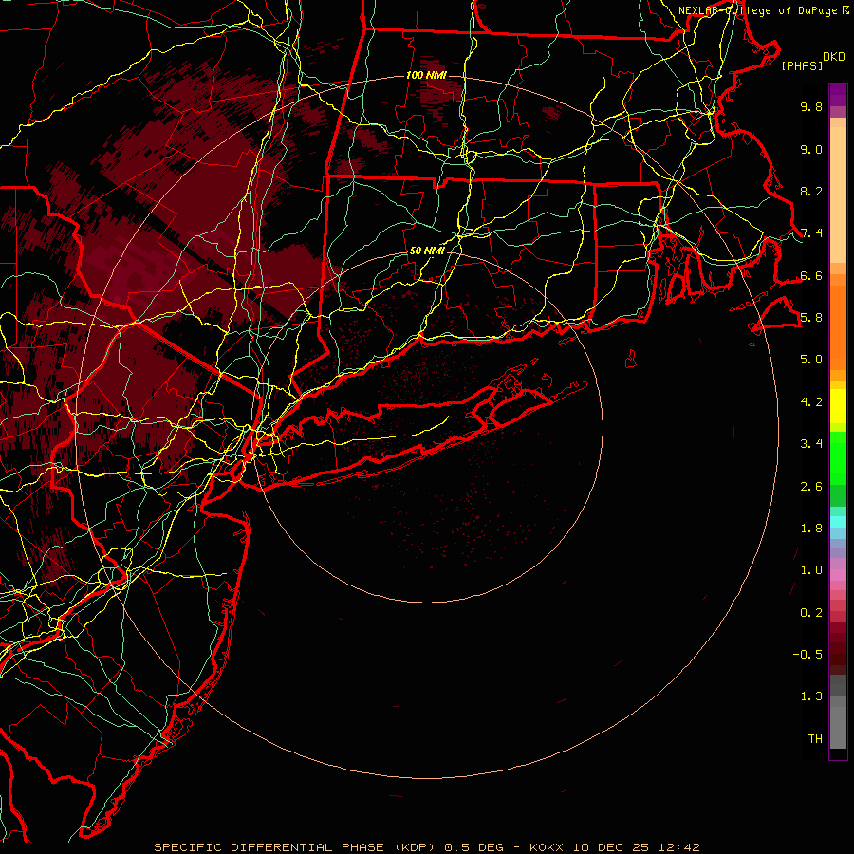Pick the cyan band of the color bar

[x=838, y=522]
